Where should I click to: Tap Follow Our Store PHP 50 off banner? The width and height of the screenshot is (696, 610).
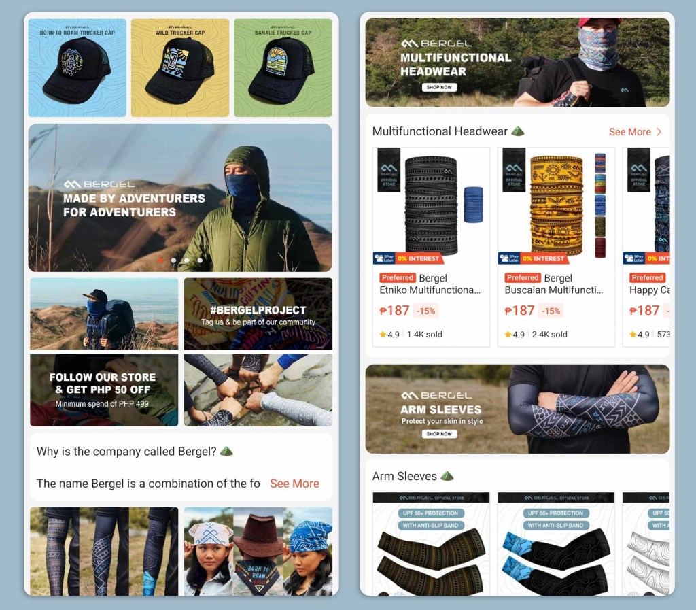click(104, 390)
